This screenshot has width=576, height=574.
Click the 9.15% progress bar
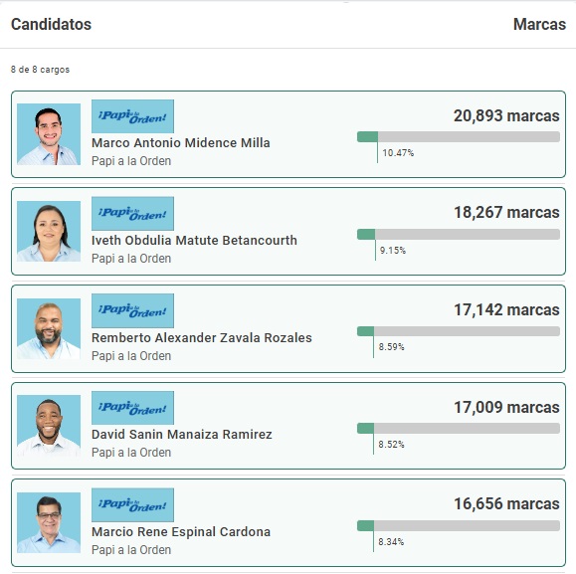[x=459, y=235]
